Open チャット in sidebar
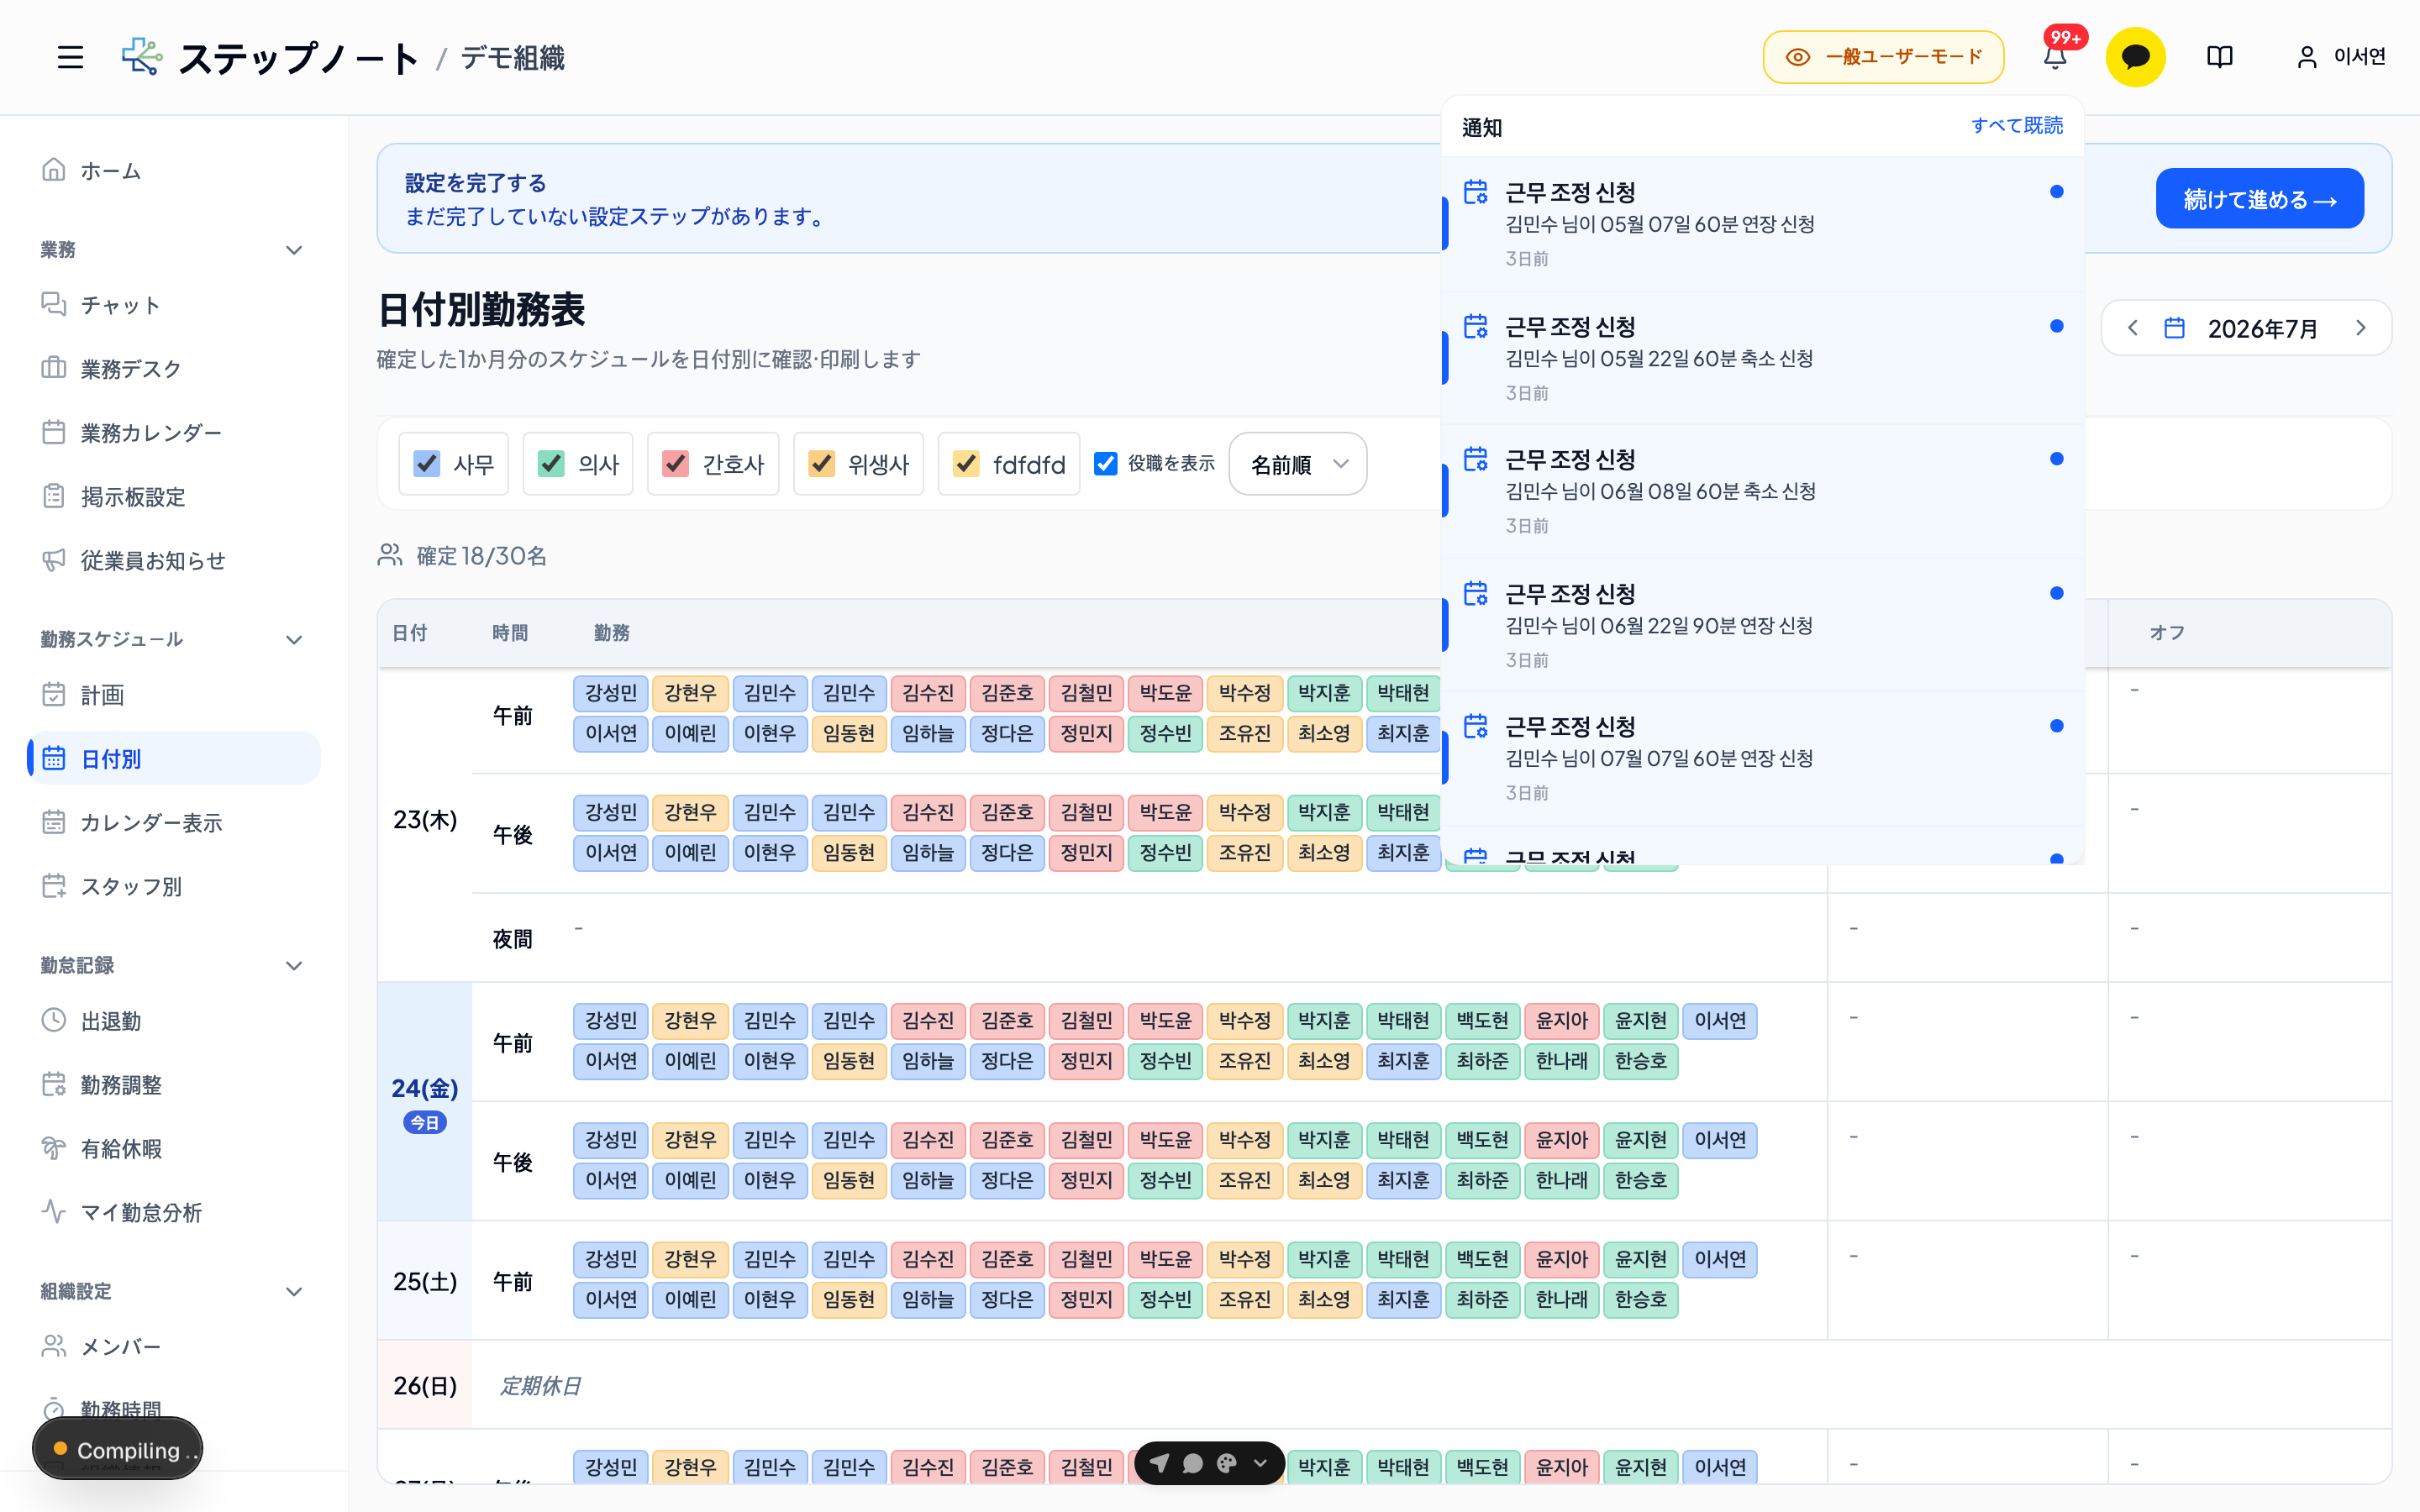 click(172, 305)
